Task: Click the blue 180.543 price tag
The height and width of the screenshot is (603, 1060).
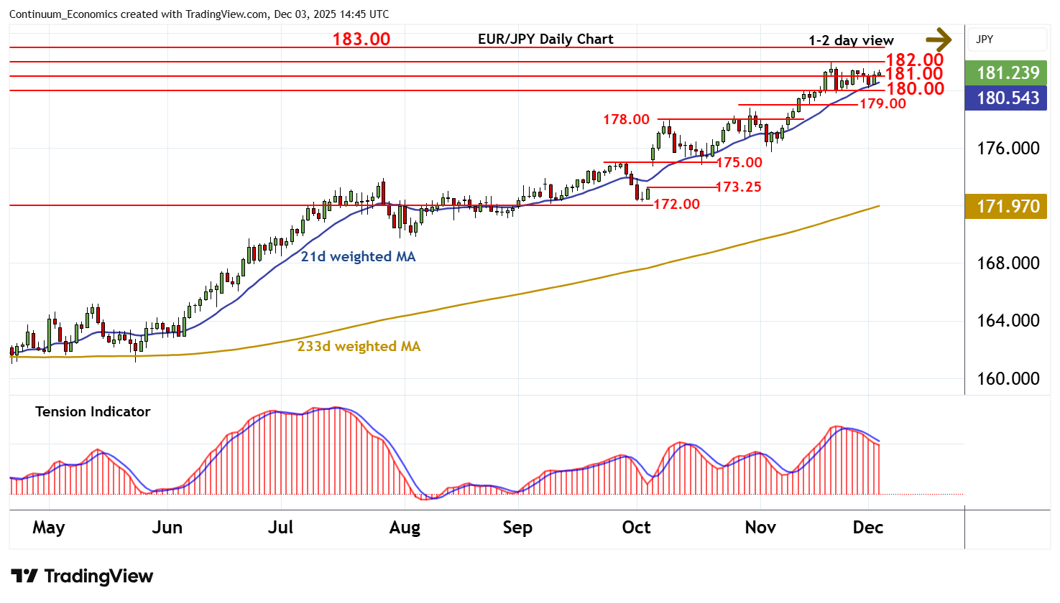Action: tap(1008, 98)
